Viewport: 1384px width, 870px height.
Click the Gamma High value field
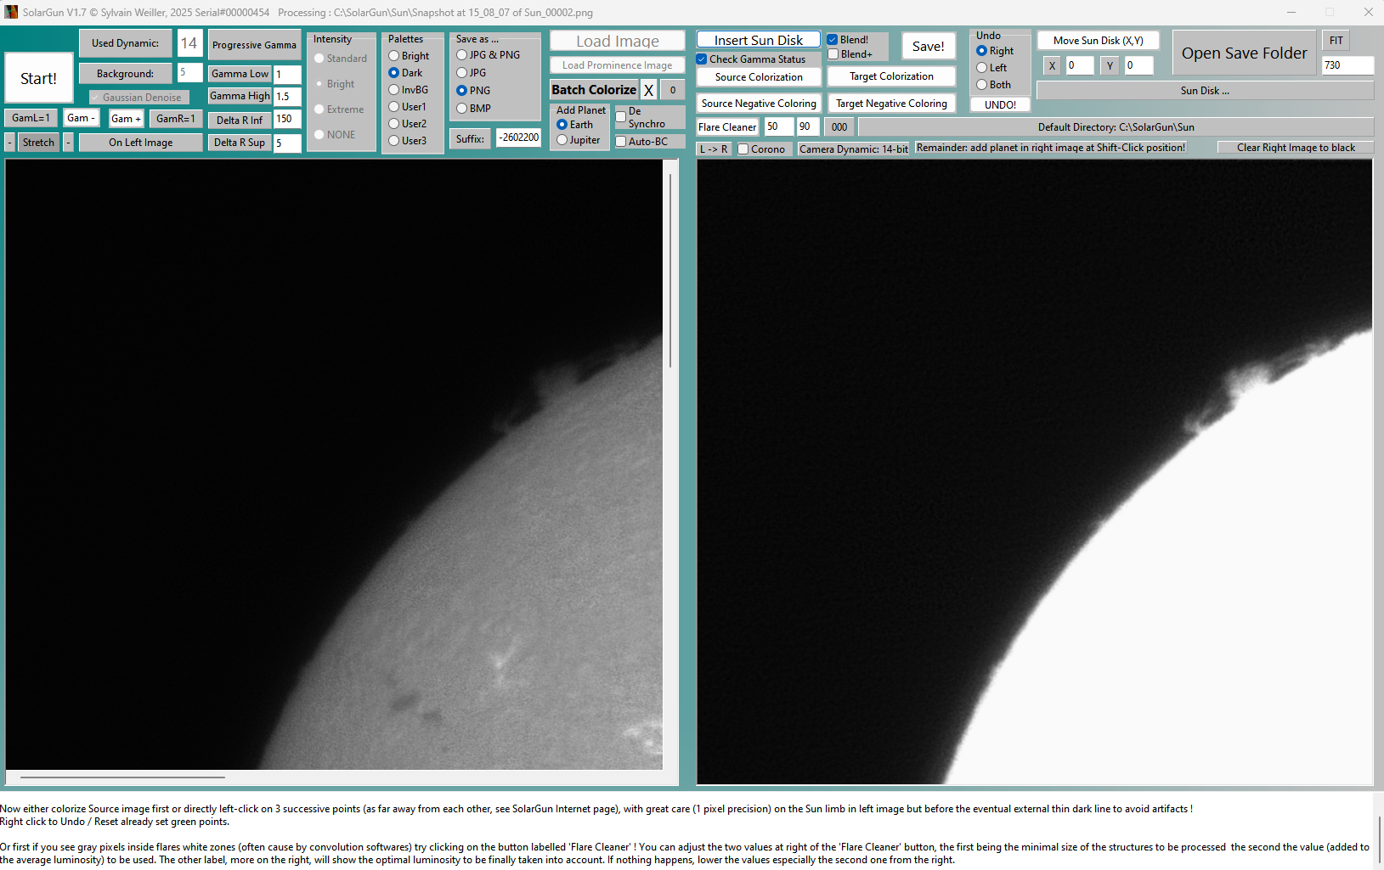click(x=287, y=97)
